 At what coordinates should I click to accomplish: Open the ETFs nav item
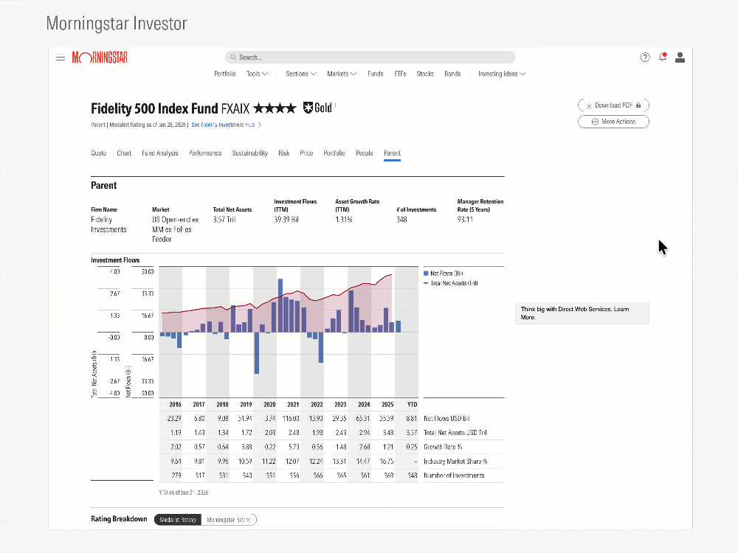pyautogui.click(x=400, y=74)
